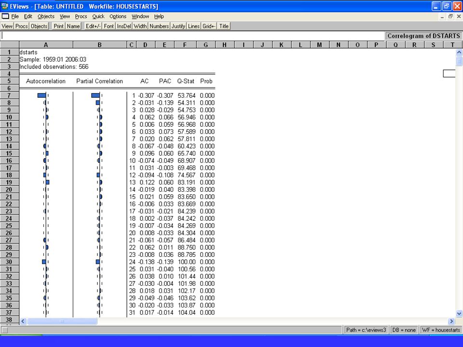Open the Help menu
Image resolution: width=463 pixels, height=347 pixels.
pos(159,16)
